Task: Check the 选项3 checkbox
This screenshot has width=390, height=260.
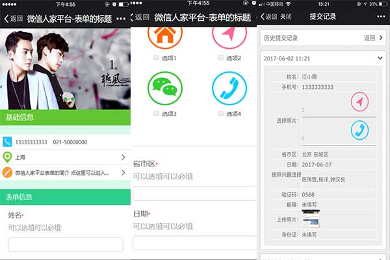Action: tap(156, 114)
